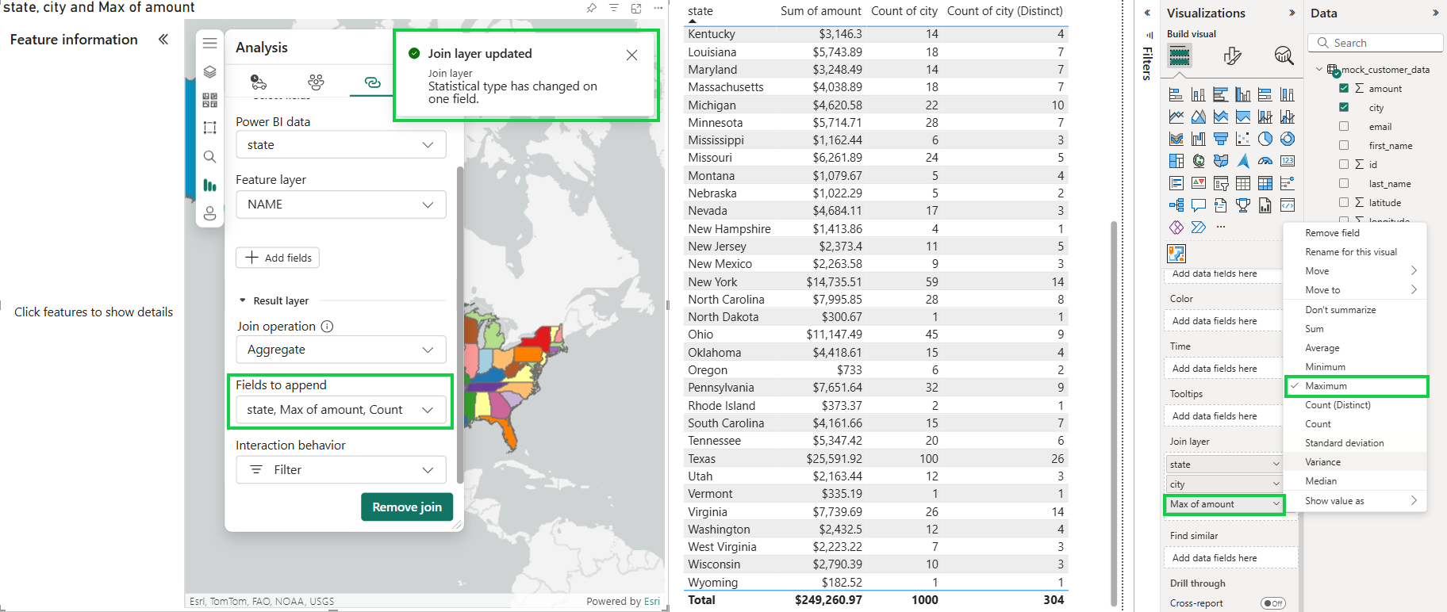Choose the Gauge visual
Viewport: 1447px width, 612px height.
1265,161
